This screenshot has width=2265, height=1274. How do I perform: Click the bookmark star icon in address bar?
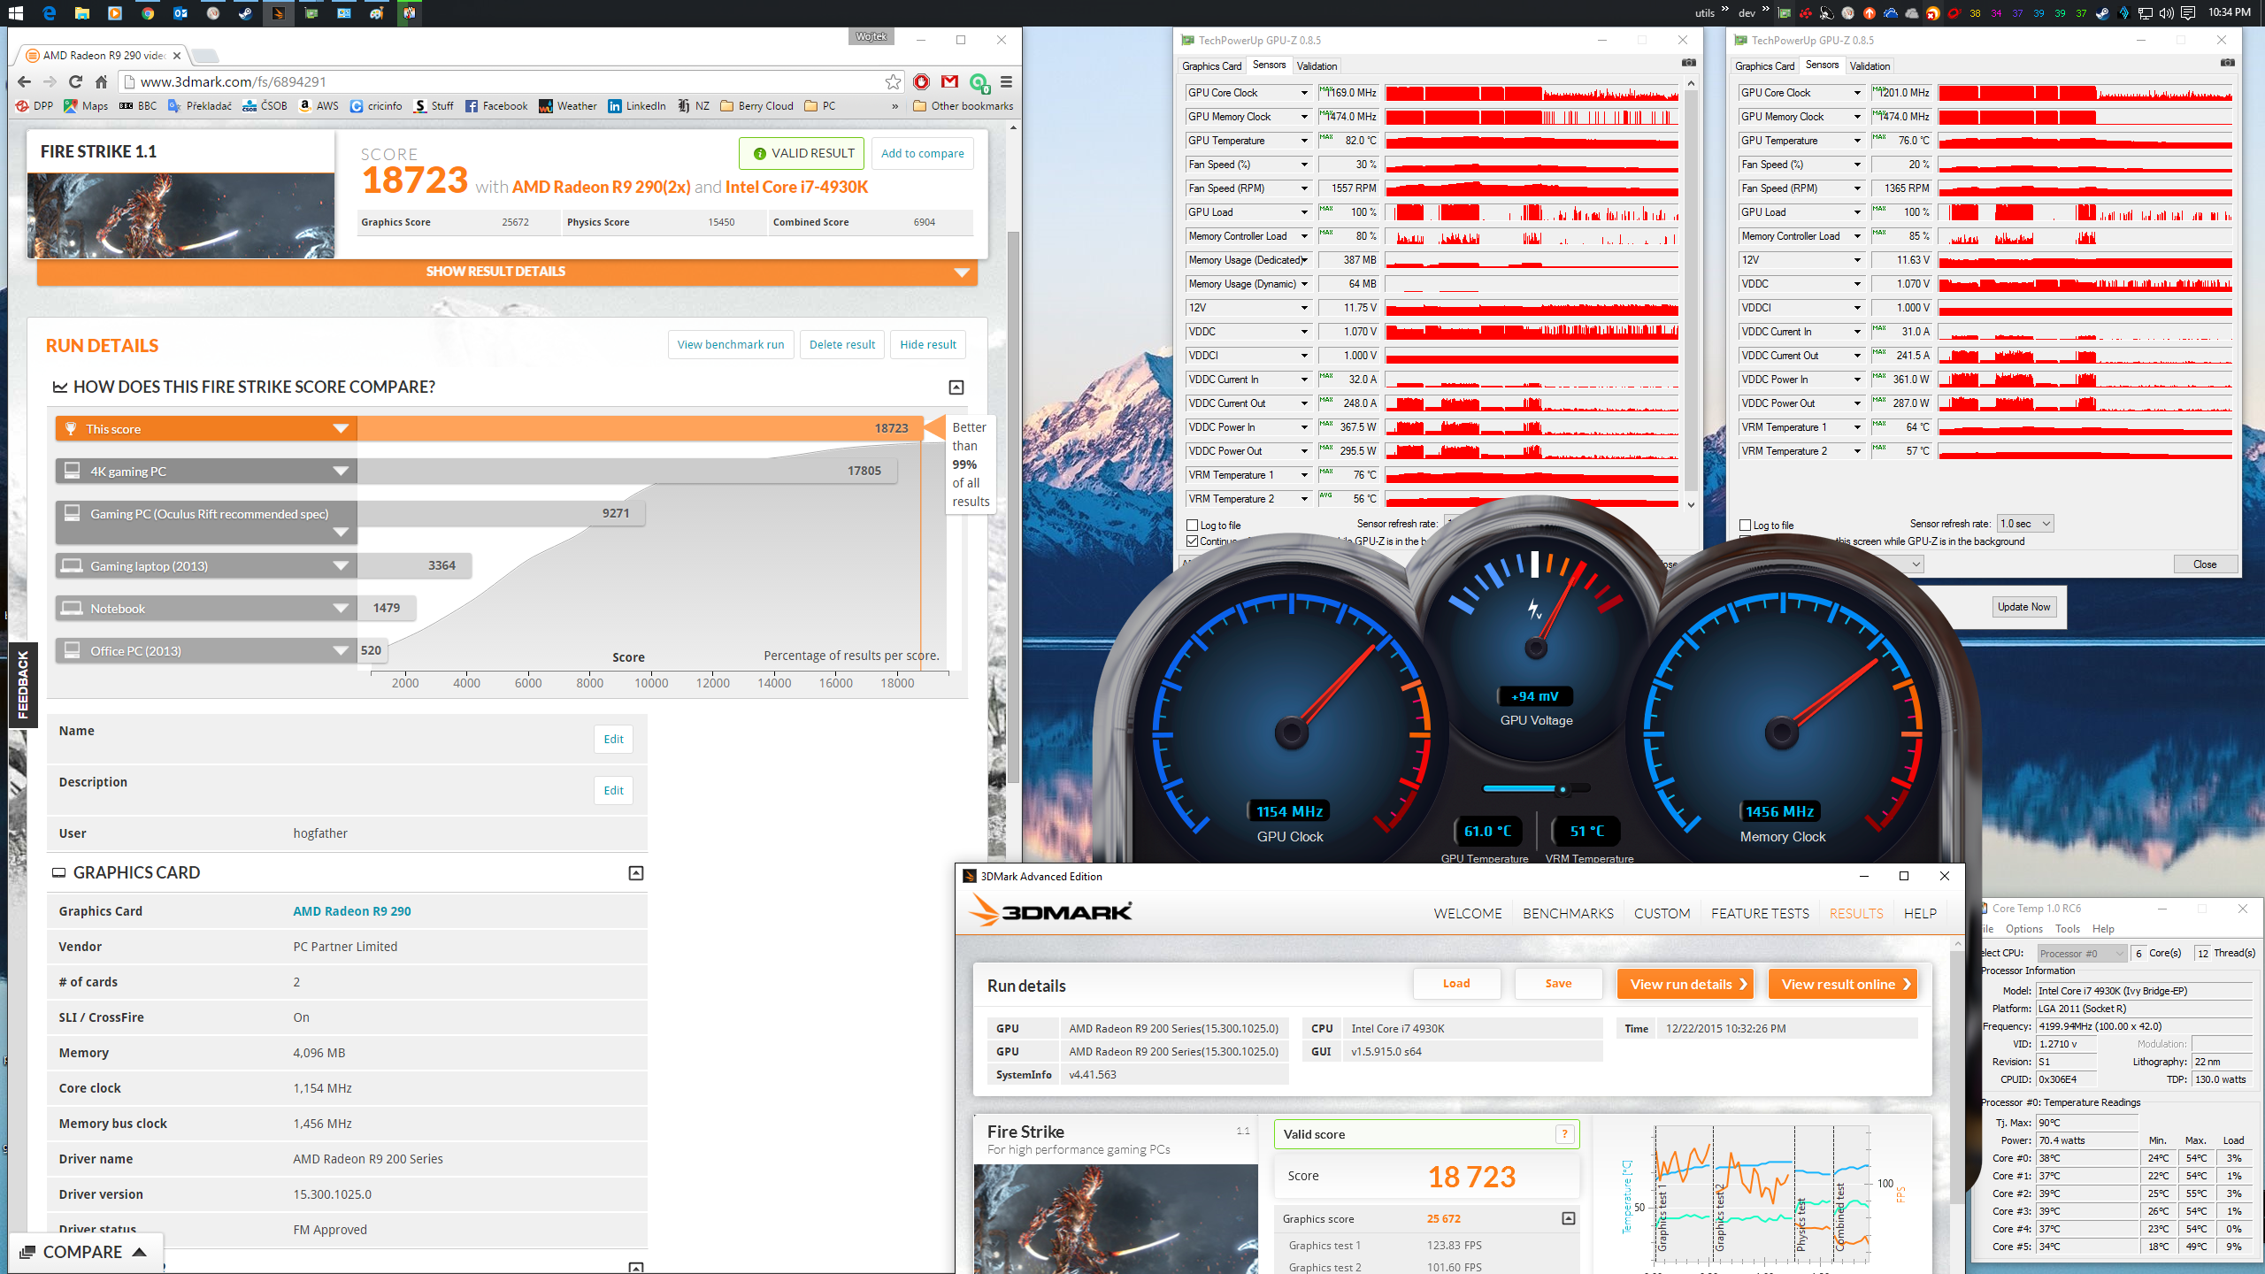[x=893, y=81]
